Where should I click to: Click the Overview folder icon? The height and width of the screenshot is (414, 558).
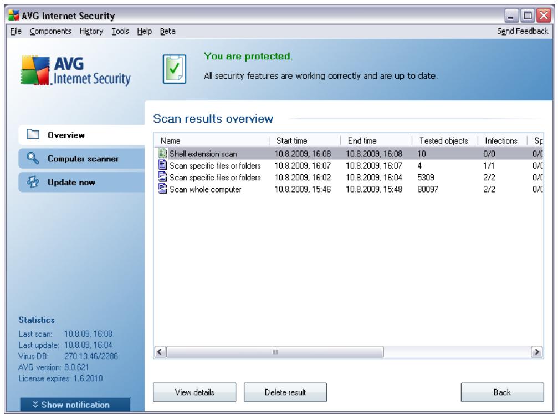(x=33, y=134)
